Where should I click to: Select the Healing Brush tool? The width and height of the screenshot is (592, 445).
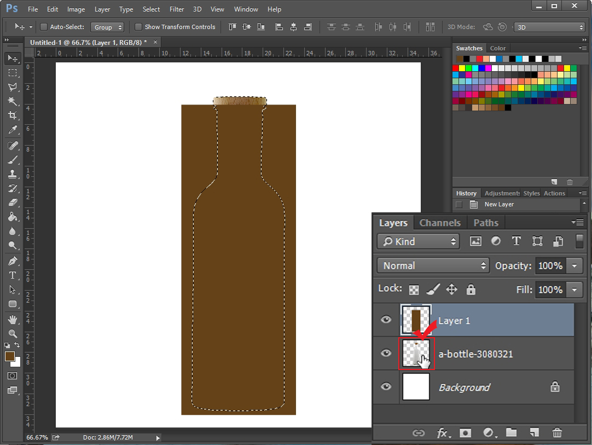click(13, 146)
